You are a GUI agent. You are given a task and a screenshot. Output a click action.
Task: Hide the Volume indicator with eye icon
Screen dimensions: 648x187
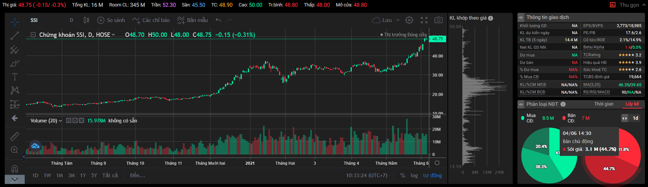coord(69,120)
